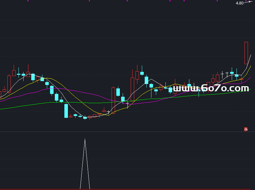
Task: Click the tall red candle at rebound start
Action: click(x=113, y=100)
